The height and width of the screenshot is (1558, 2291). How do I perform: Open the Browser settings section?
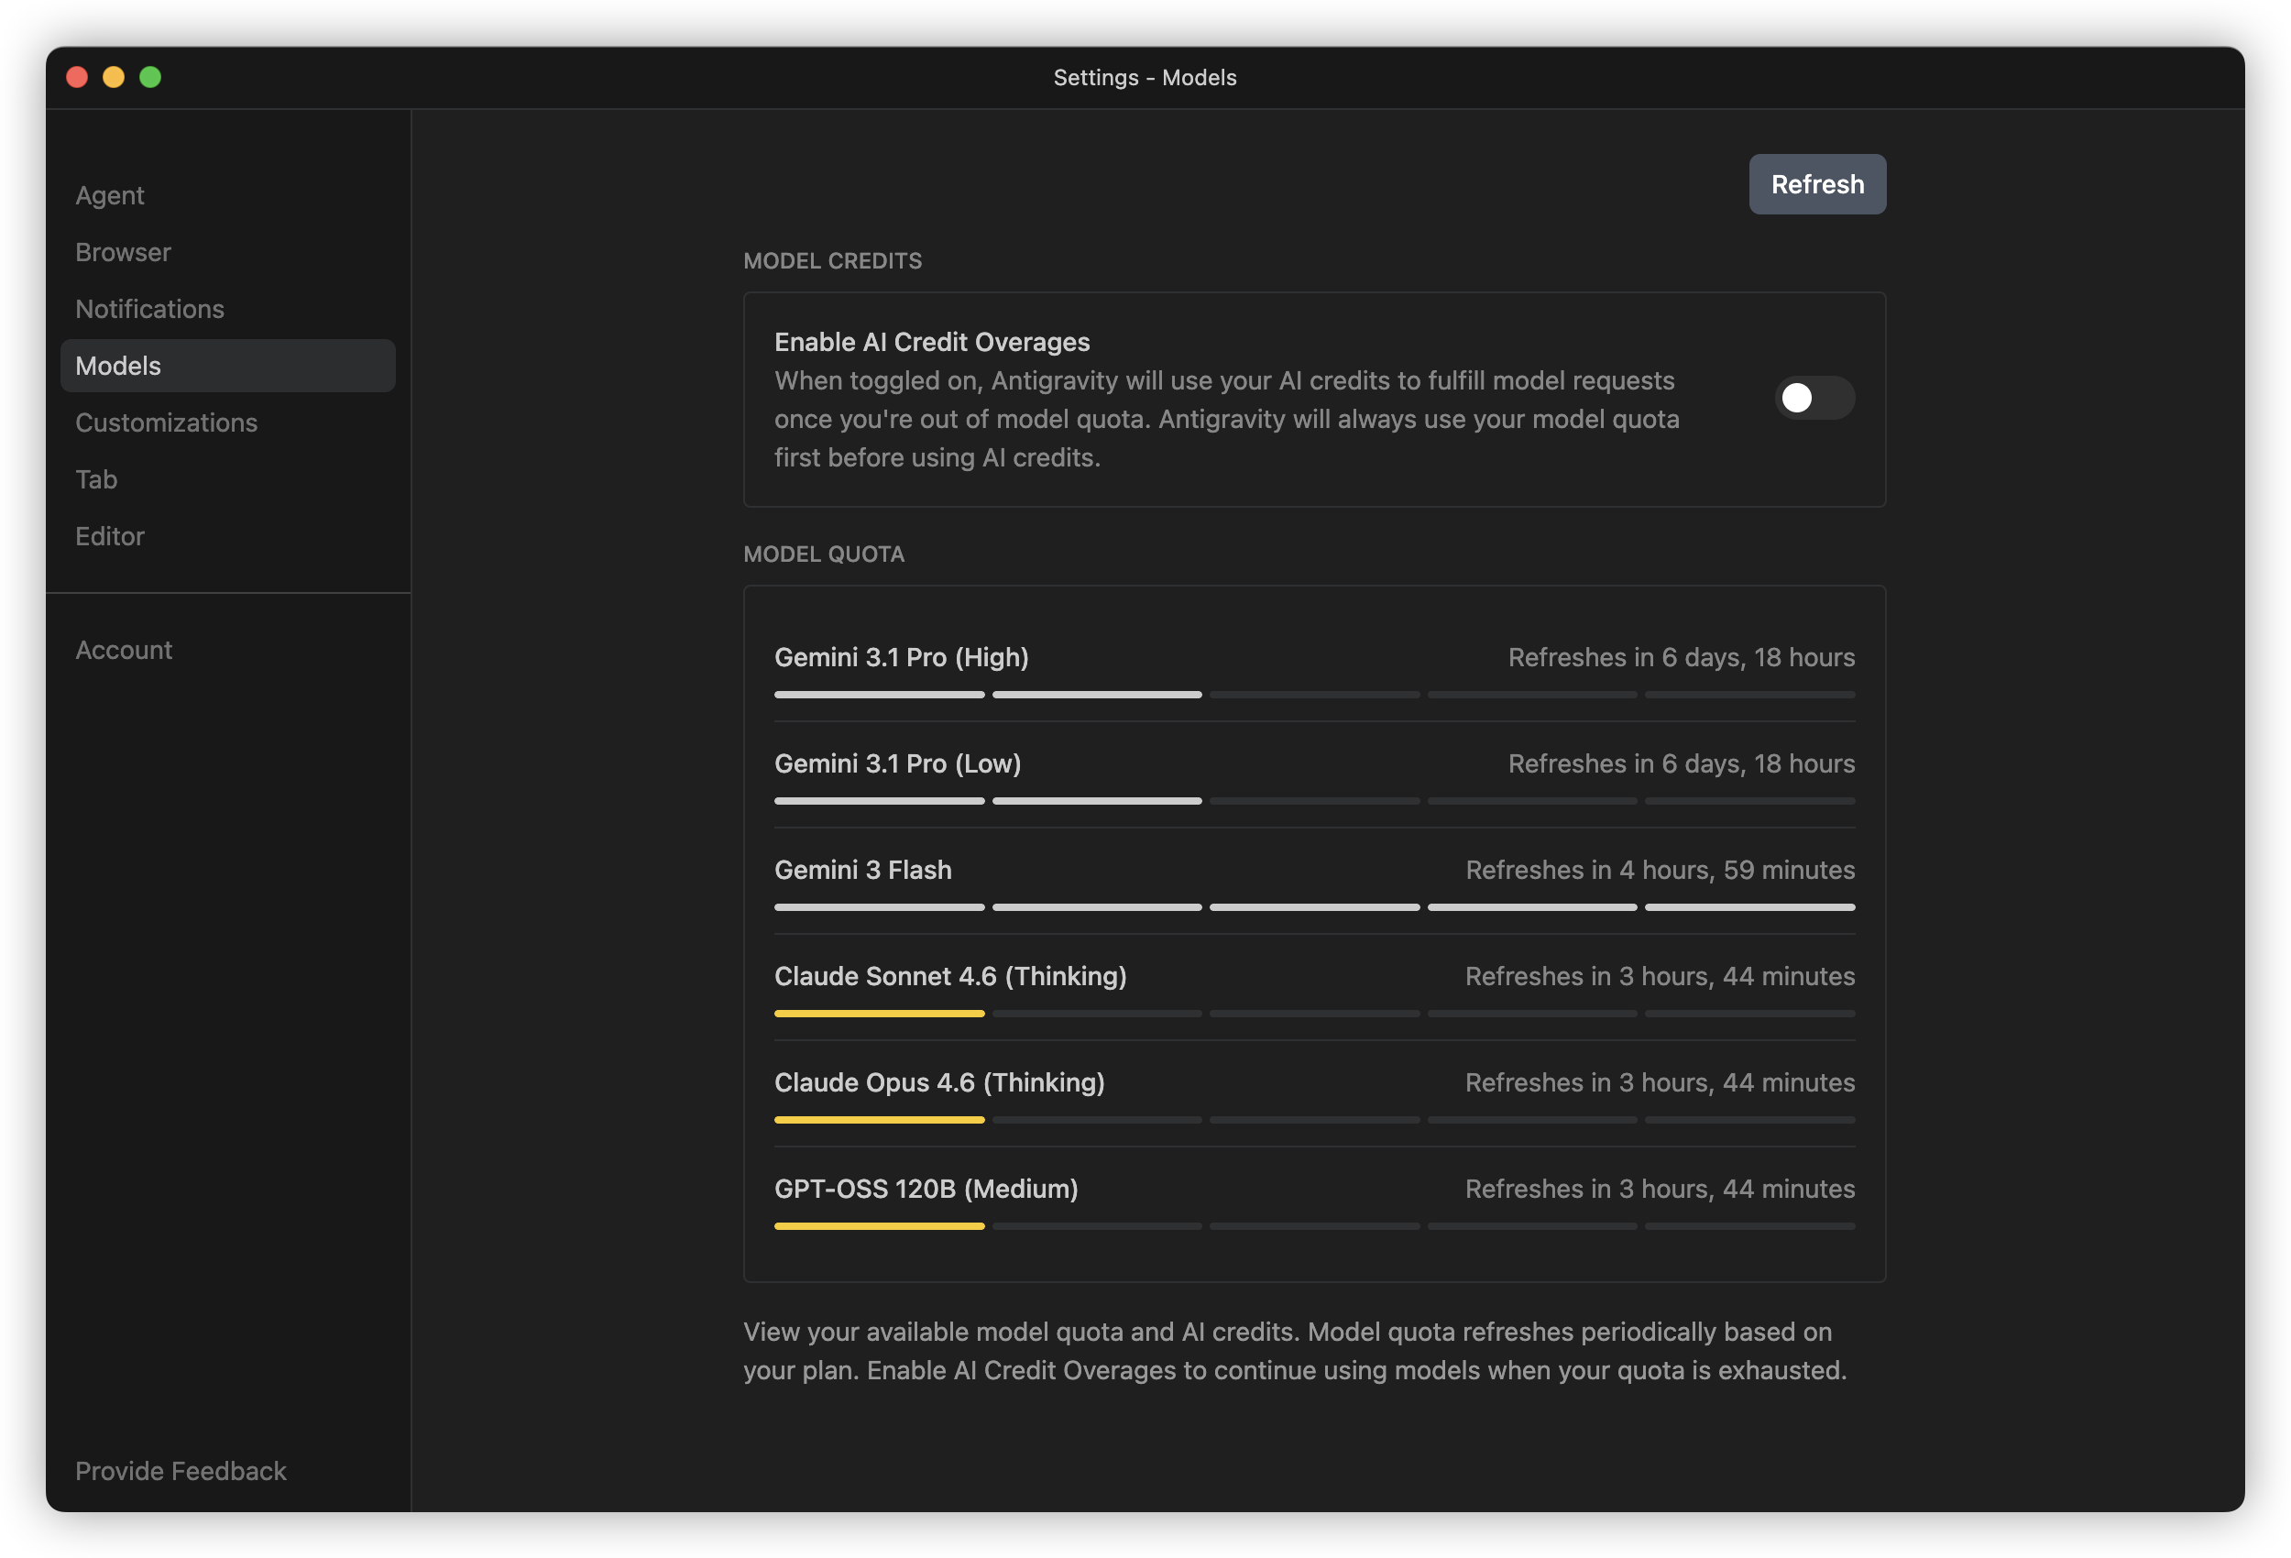point(123,252)
